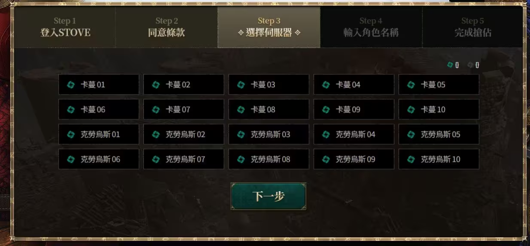Click the status icon beside 克勞烏斯 06

(70, 159)
